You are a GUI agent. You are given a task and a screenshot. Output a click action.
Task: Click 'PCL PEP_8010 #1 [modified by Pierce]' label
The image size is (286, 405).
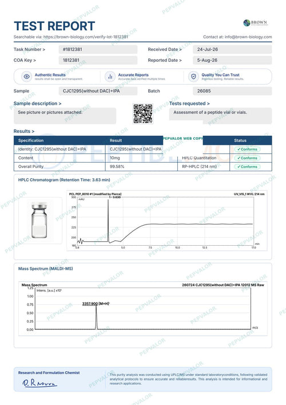95,194
